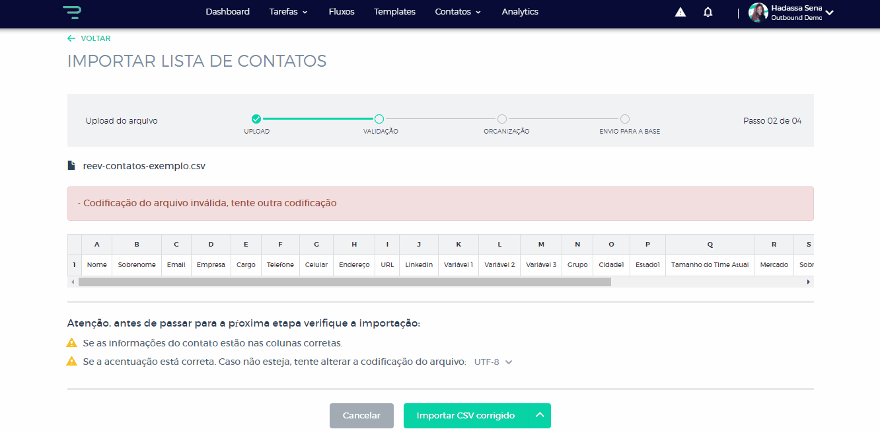Click the user profile avatar picture
880x431 pixels.
pos(758,12)
